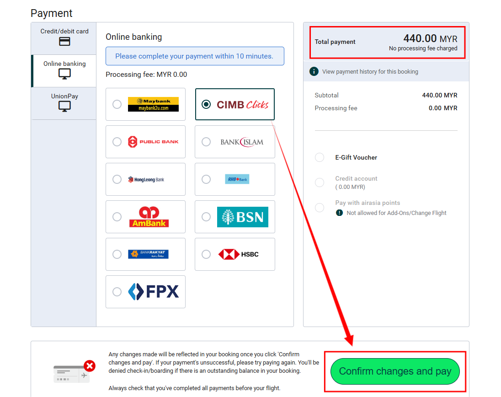This screenshot has width=501, height=397.
Task: Click the Bank Rakyat logo
Action: point(148,254)
